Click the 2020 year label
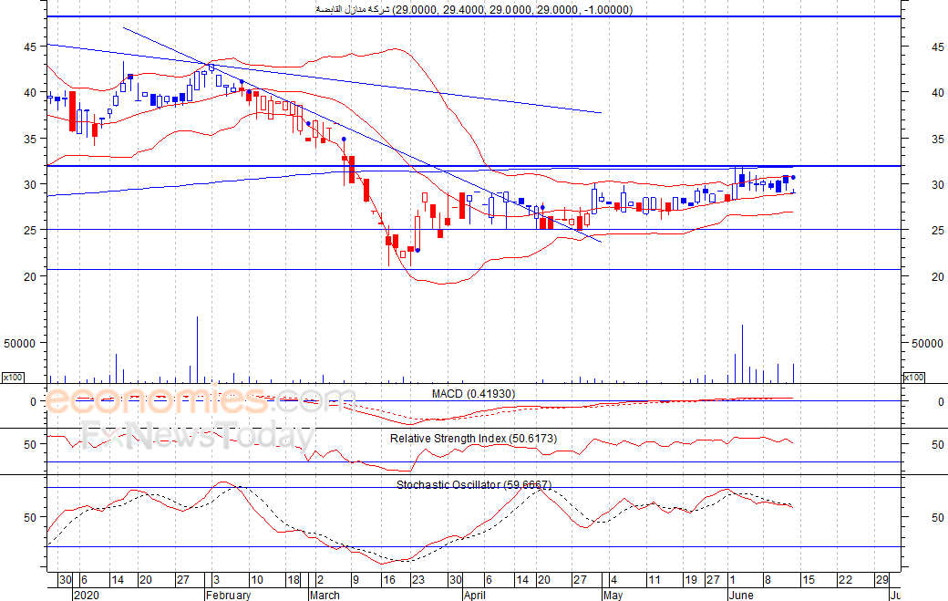Image resolution: width=948 pixels, height=601 pixels. [x=87, y=595]
